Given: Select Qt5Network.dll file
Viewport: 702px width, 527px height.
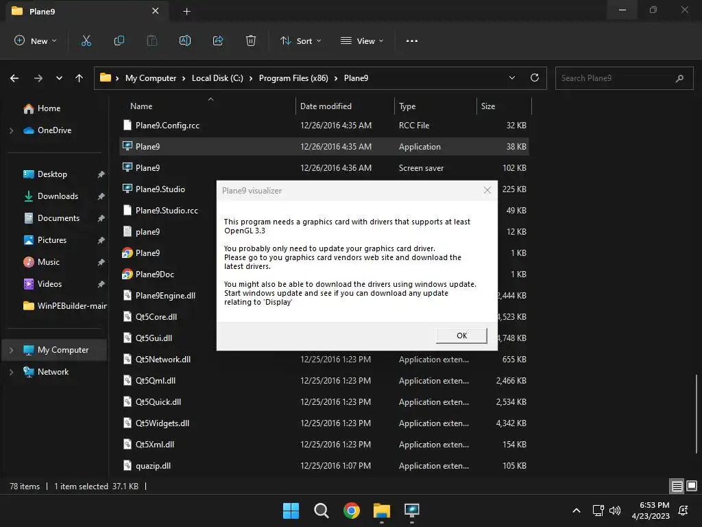Looking at the screenshot, I should tap(324, 360).
